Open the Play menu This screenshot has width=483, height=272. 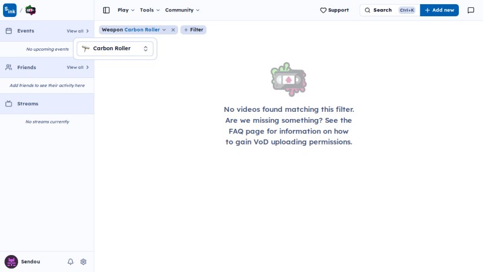click(126, 10)
